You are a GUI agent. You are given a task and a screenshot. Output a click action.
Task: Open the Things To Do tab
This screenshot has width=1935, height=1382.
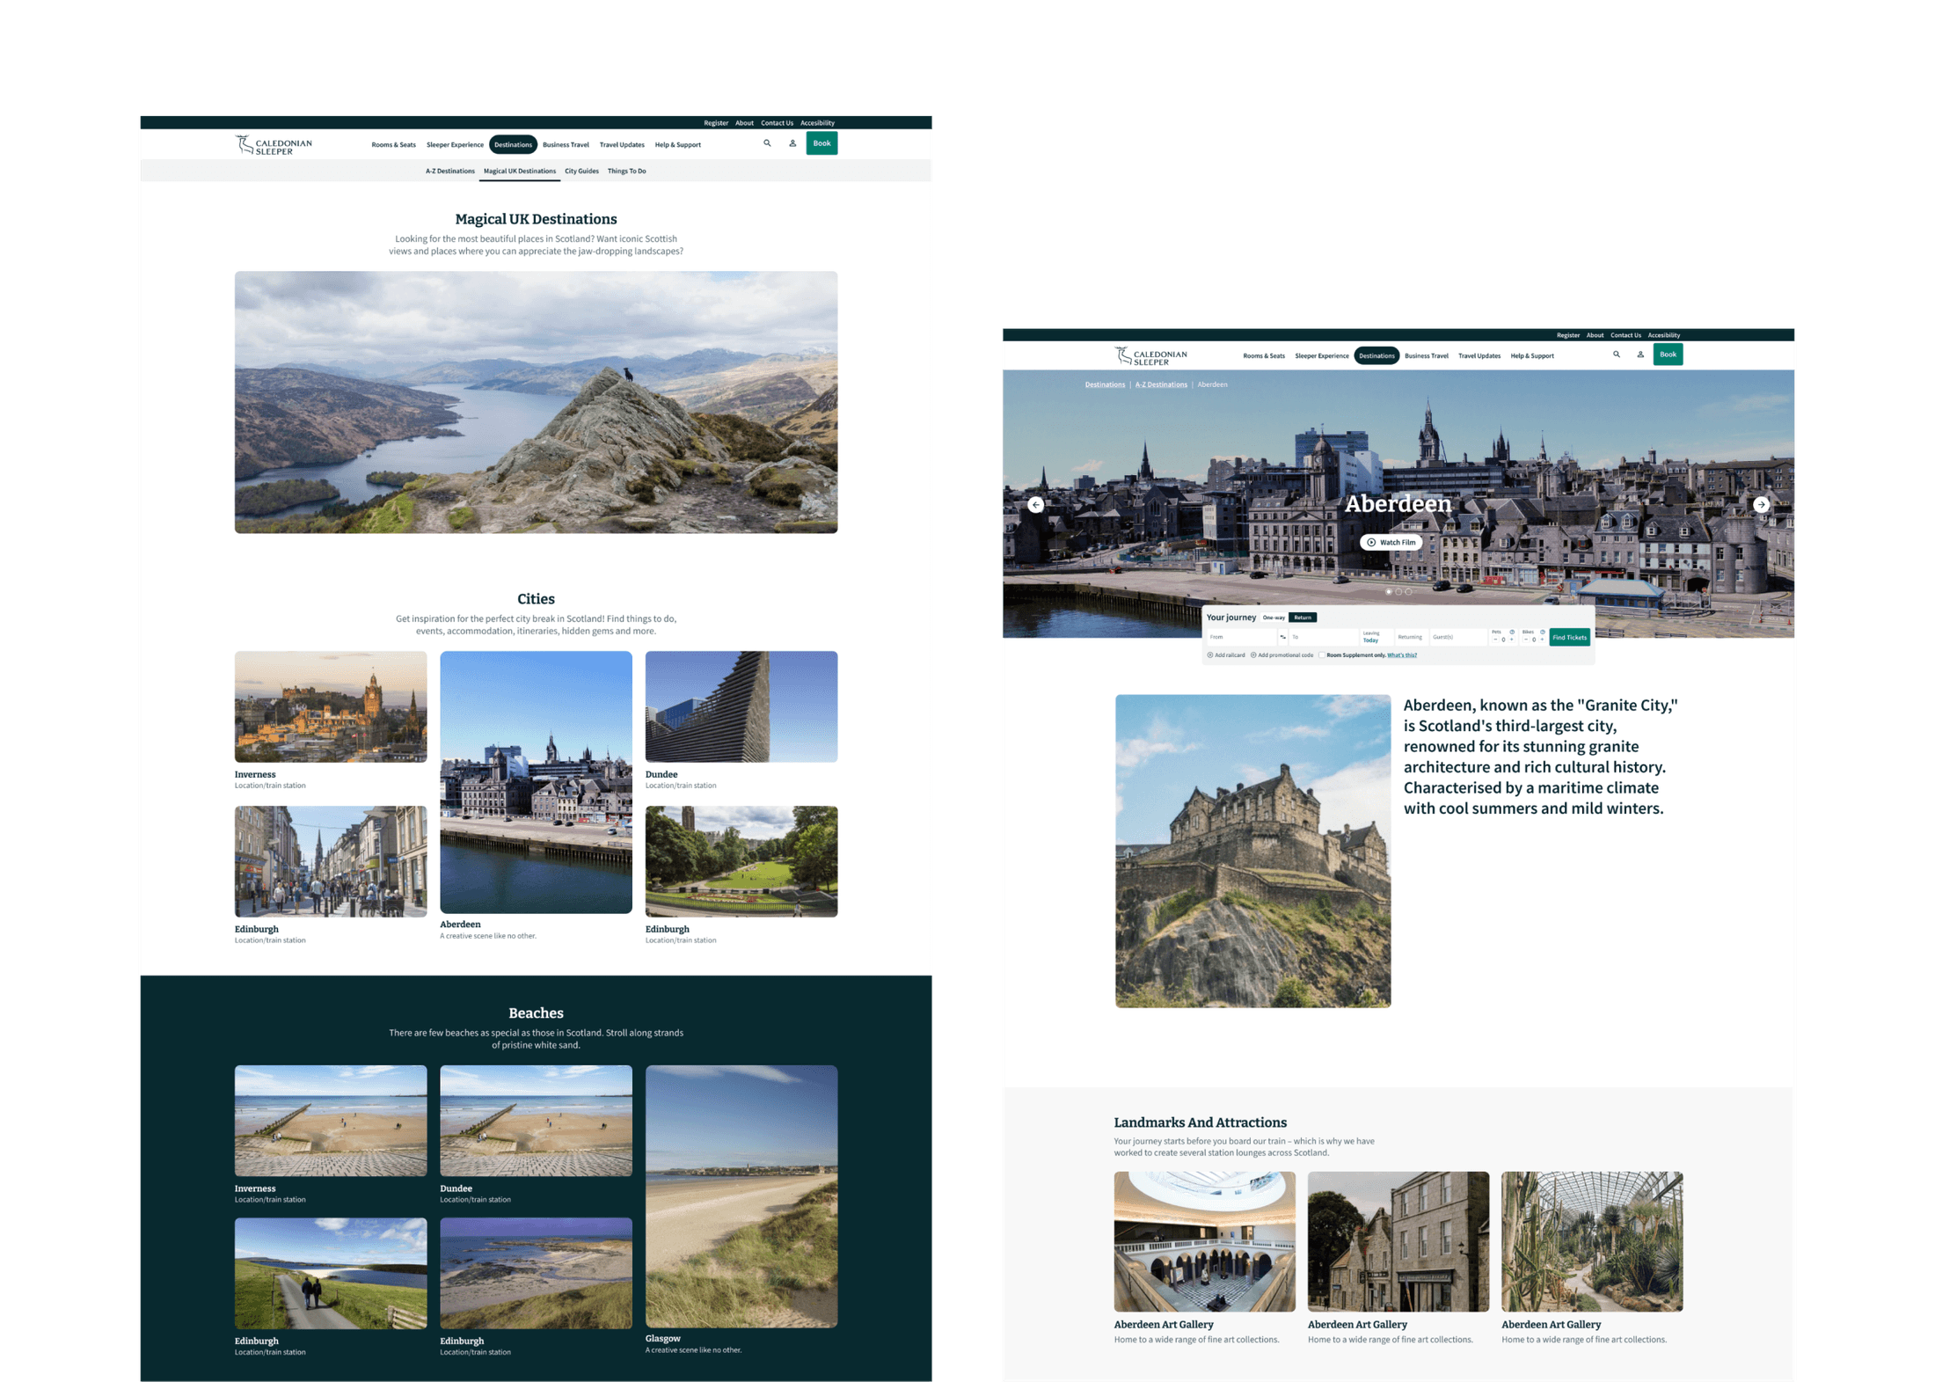(626, 172)
